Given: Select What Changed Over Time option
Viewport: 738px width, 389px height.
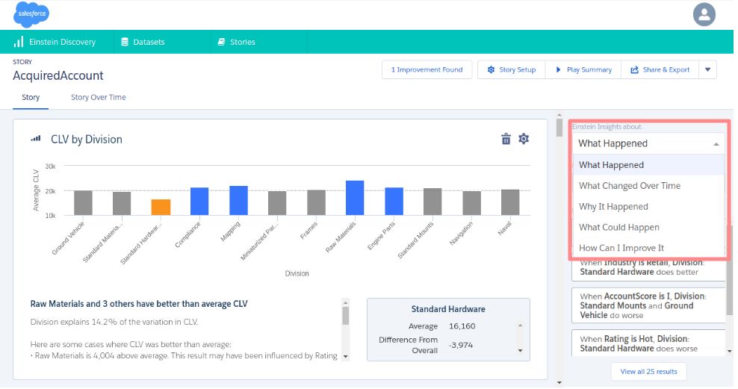Looking at the screenshot, I should click(x=630, y=186).
